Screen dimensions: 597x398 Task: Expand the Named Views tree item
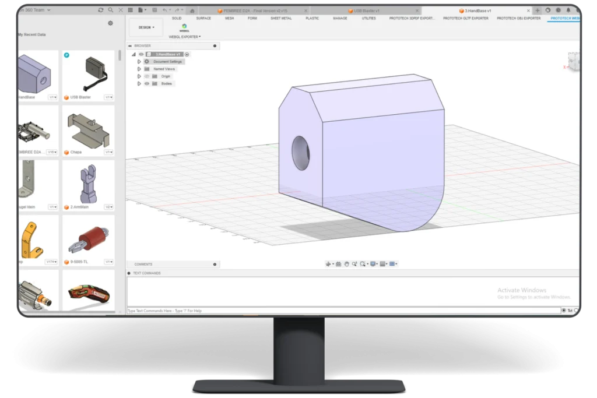coord(139,69)
